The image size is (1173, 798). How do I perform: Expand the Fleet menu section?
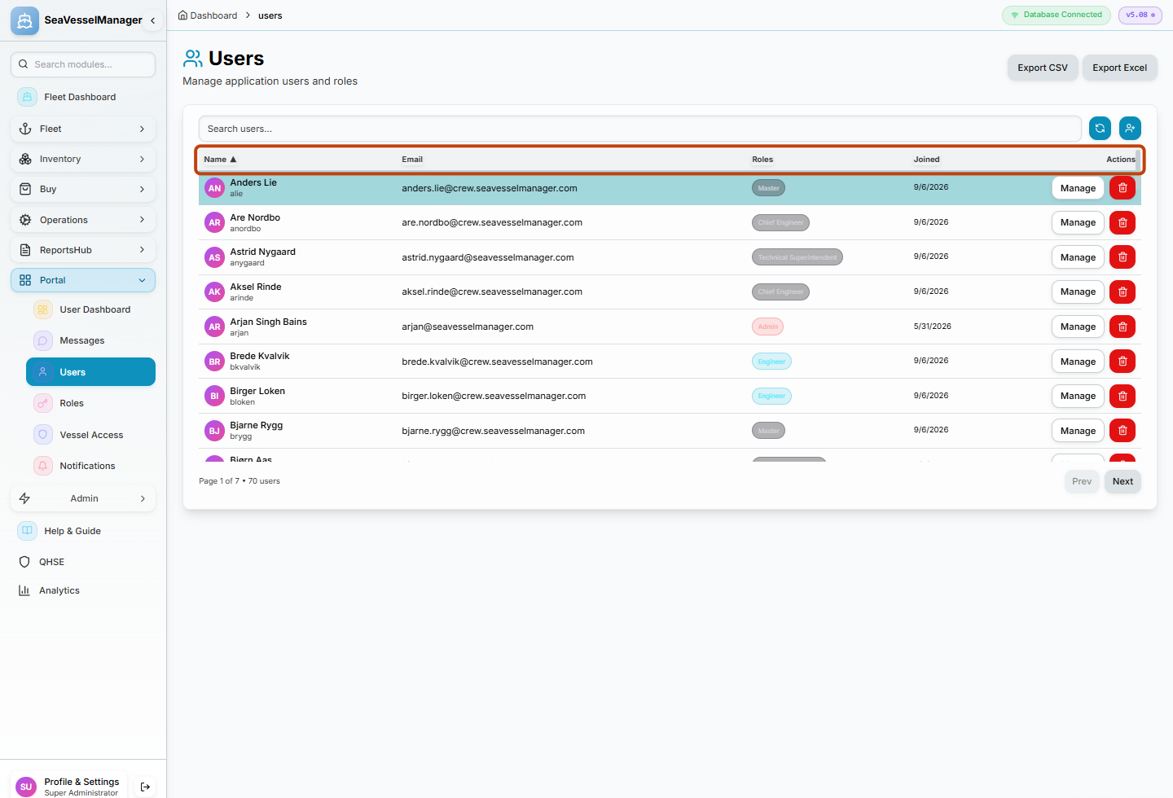(x=83, y=129)
